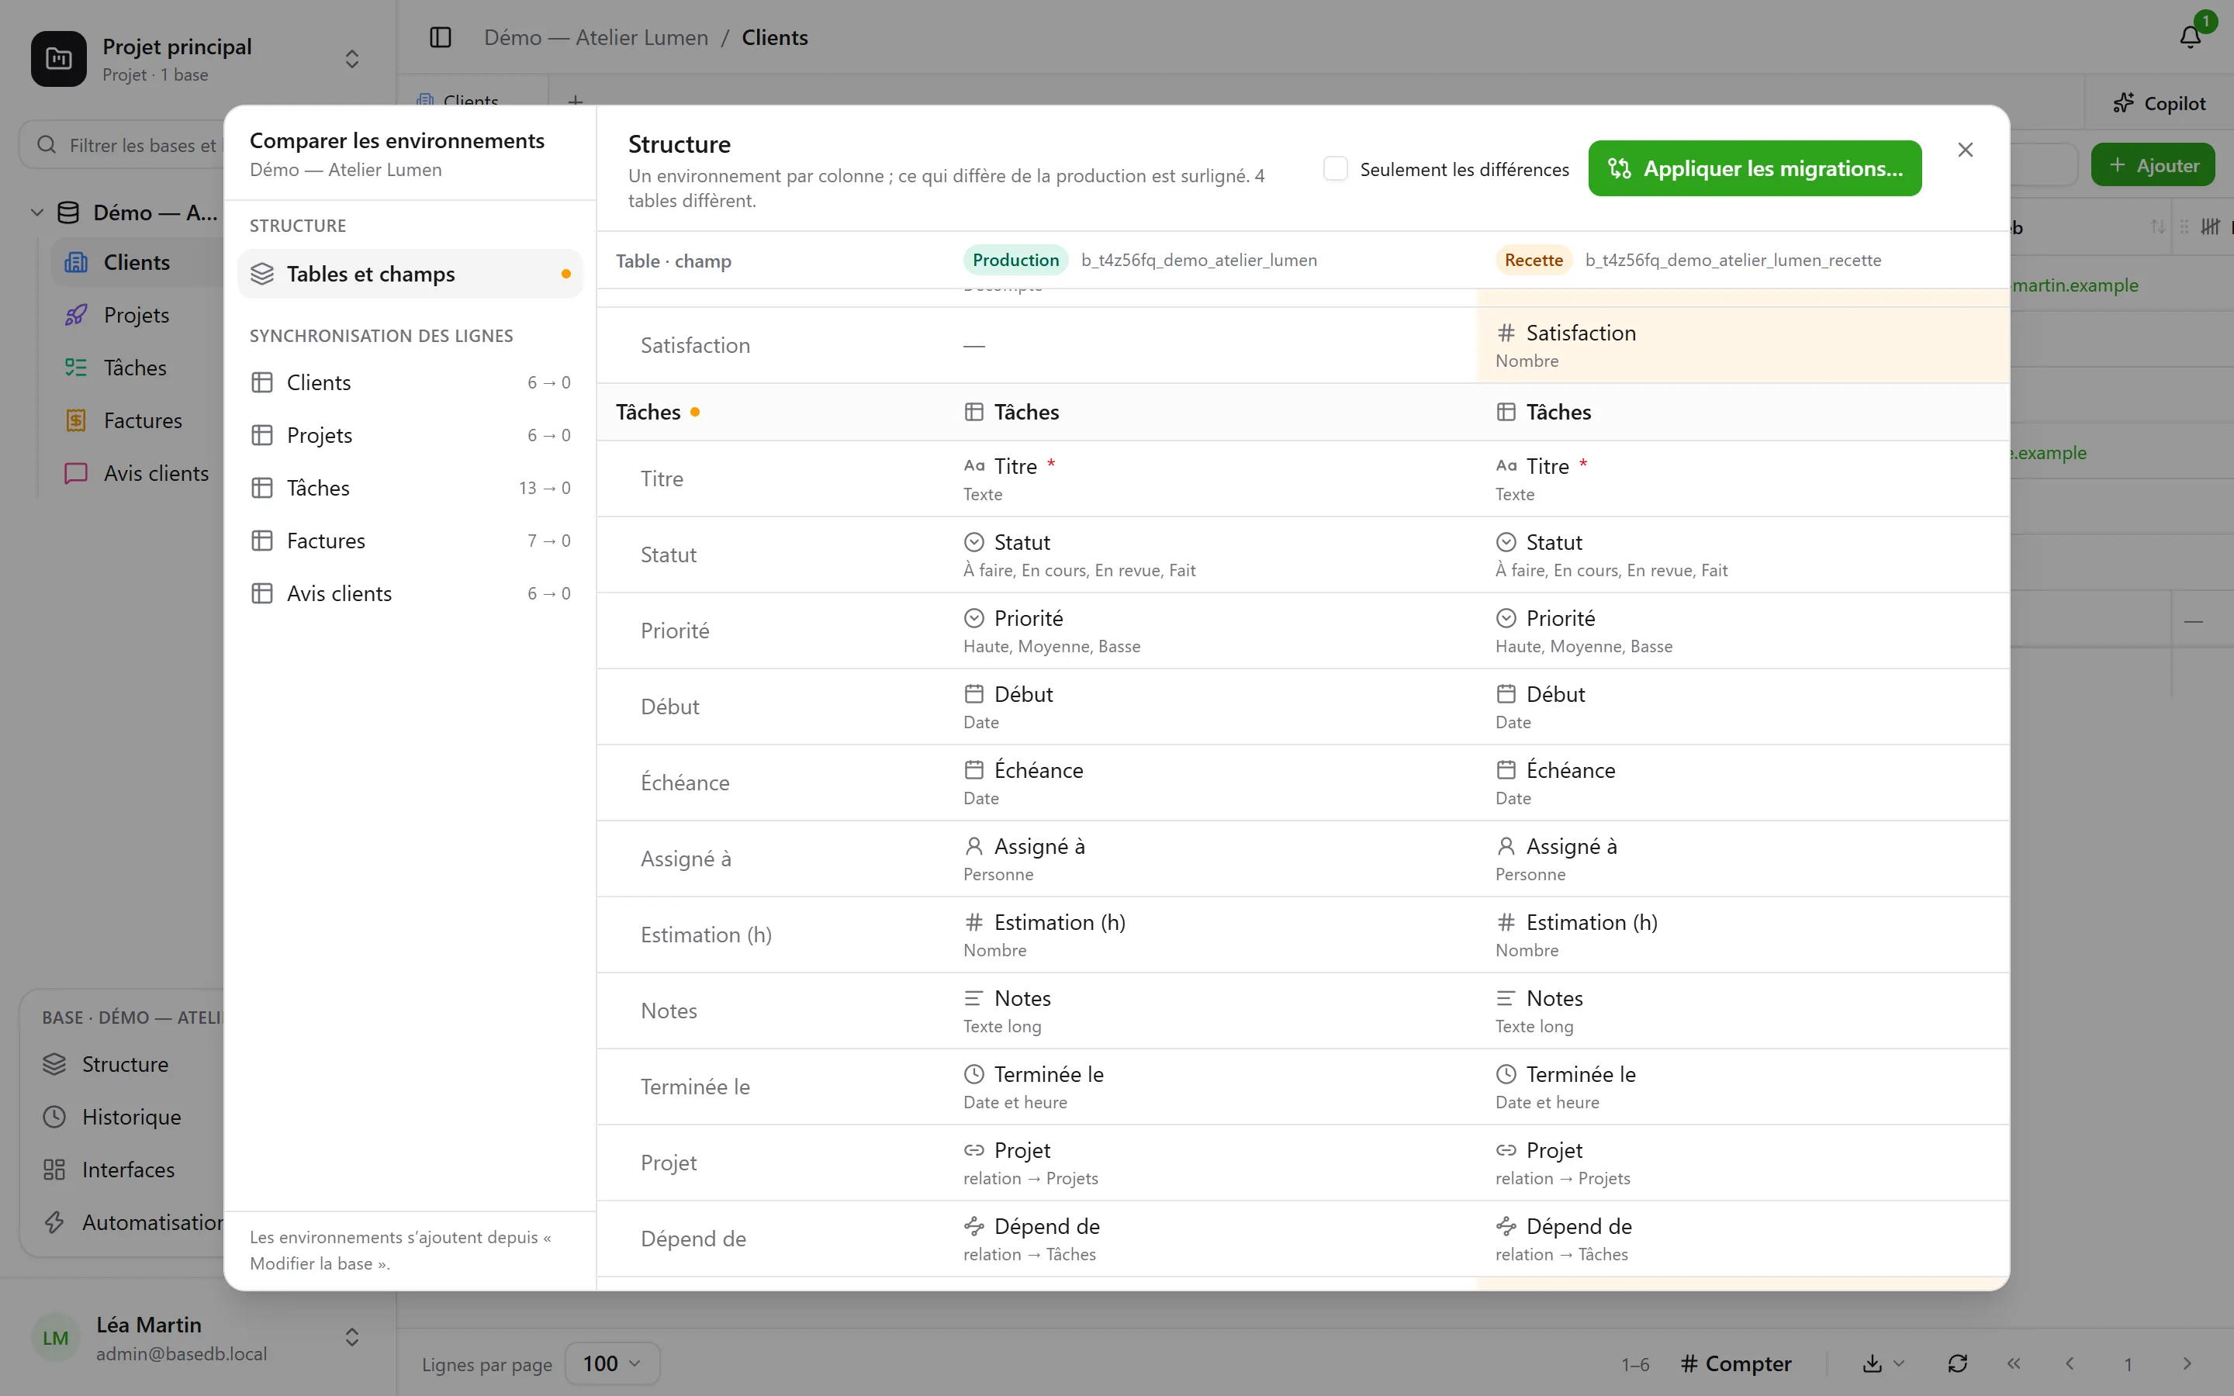The image size is (2234, 1396).
Task: Go to previous page arrow
Action: 2070,1363
